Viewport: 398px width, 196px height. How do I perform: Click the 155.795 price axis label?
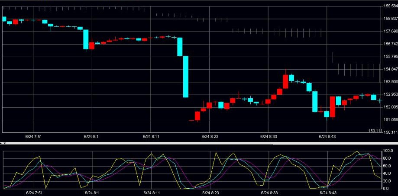click(391, 56)
